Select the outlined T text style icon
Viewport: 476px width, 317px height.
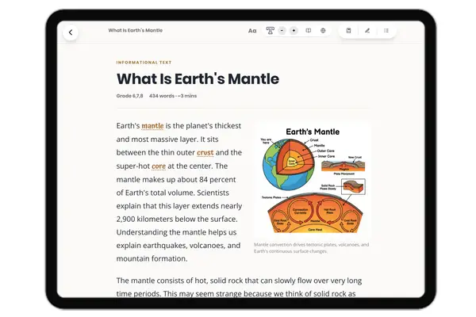tap(270, 31)
